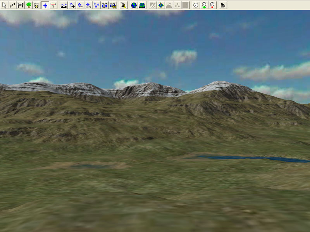Click the blue arrows minus icon
Image resolution: width=310 pixels, height=232 pixels.
pos(80,5)
